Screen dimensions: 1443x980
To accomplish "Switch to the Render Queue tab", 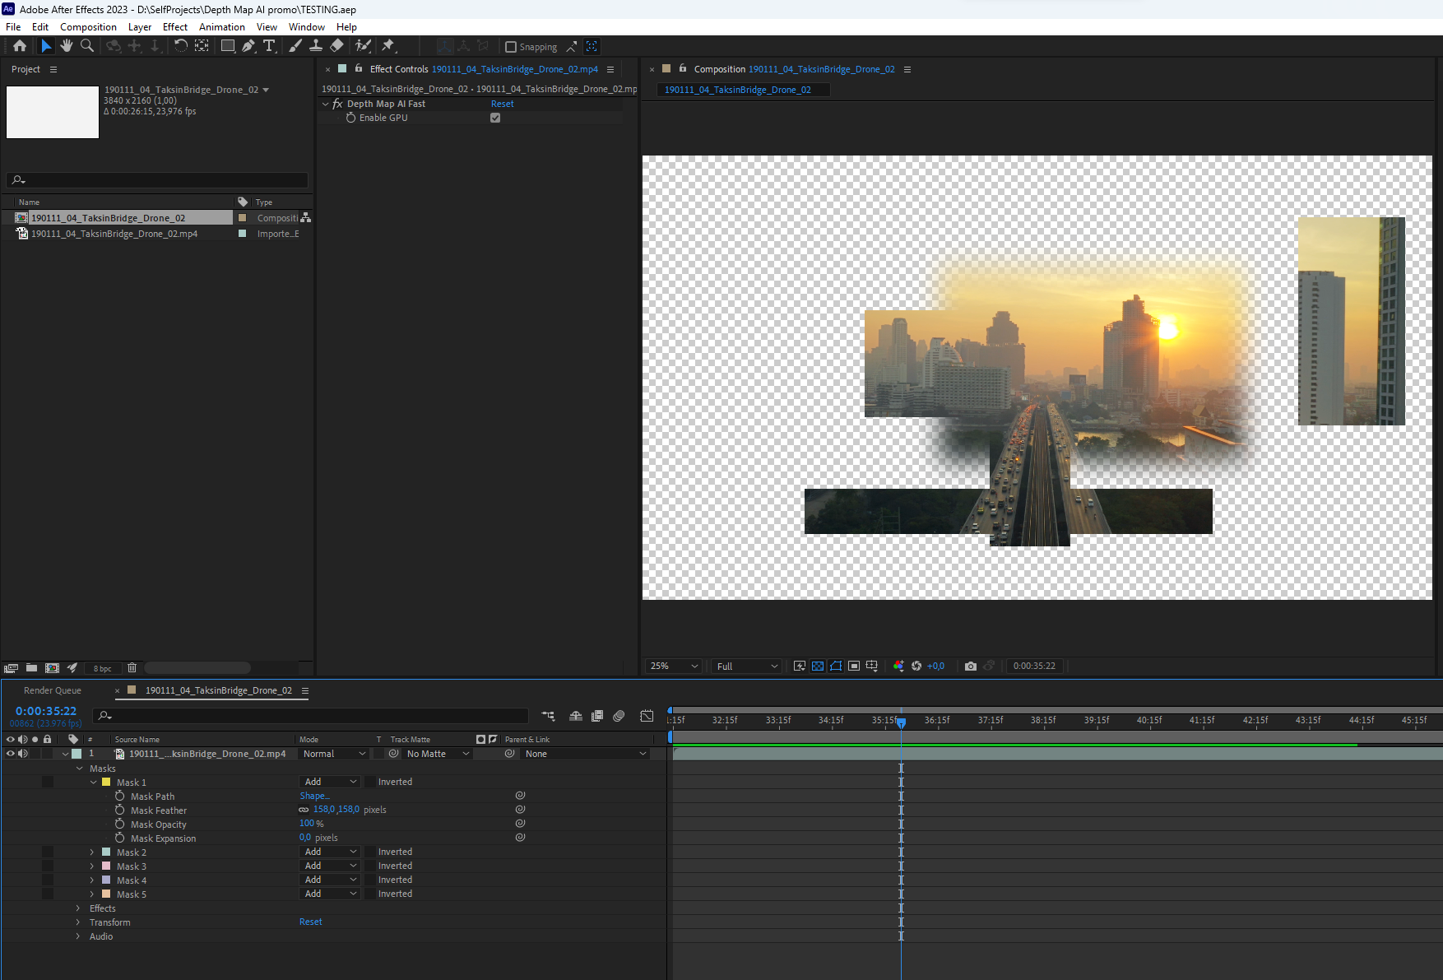I will pos(52,690).
